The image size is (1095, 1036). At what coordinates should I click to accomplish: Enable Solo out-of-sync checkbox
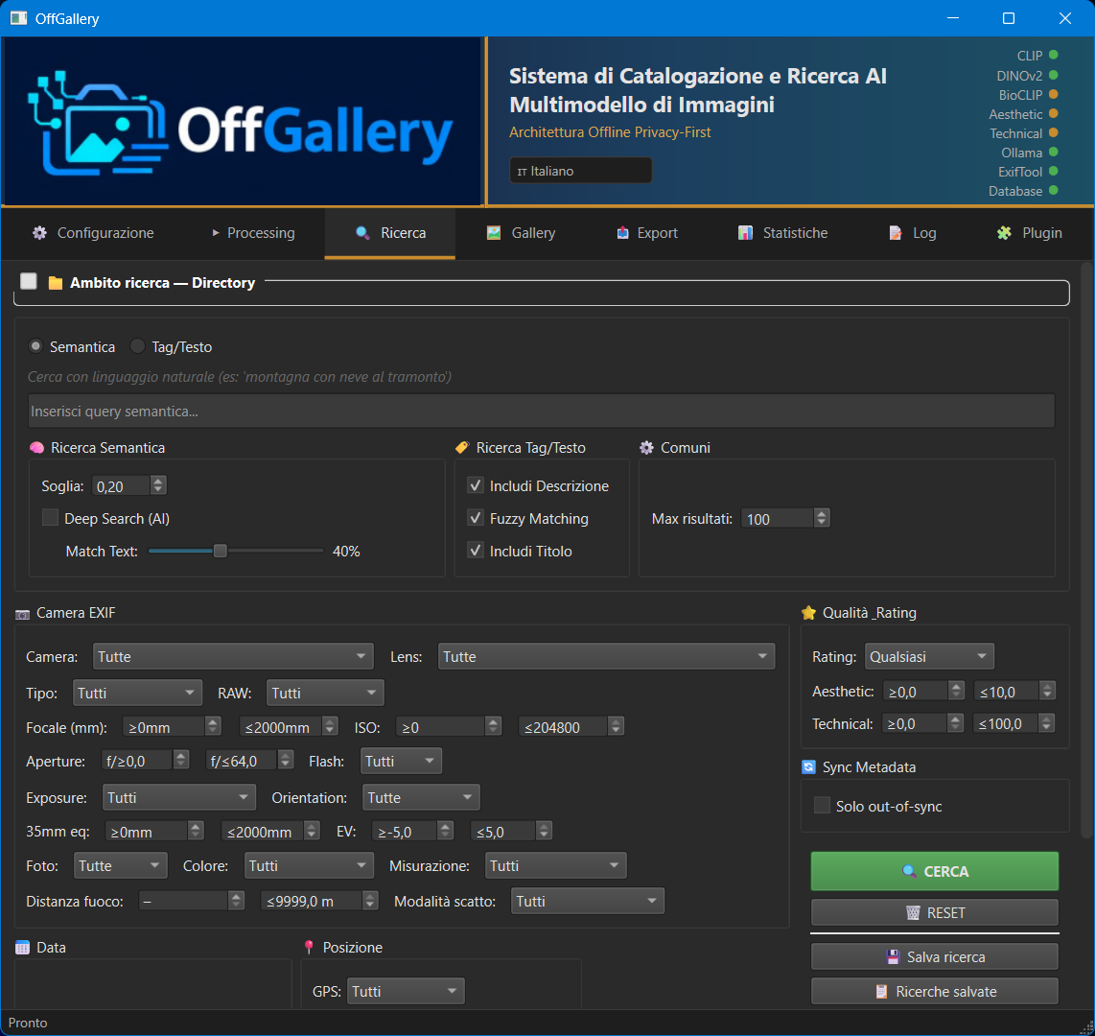pyautogui.click(x=822, y=806)
